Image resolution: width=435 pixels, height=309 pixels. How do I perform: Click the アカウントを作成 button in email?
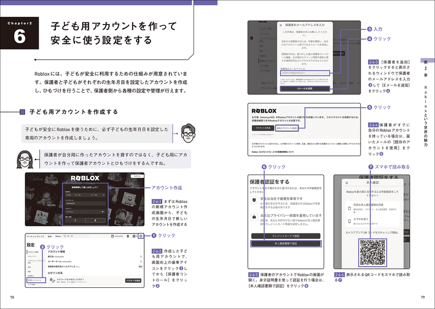pos(263,128)
